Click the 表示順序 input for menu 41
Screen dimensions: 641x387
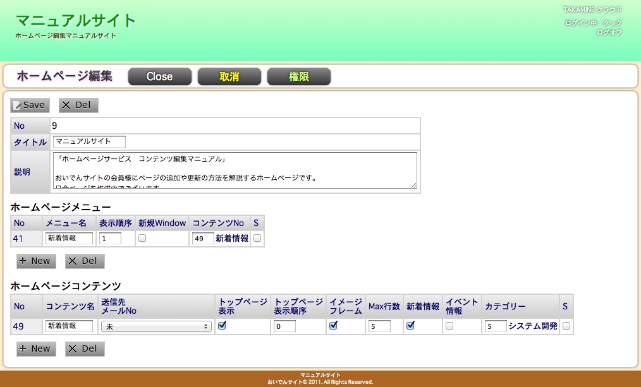(110, 239)
